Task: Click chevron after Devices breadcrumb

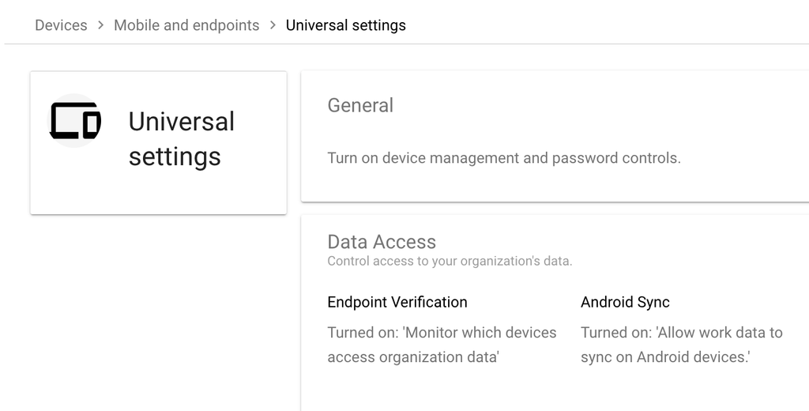Action: pyautogui.click(x=100, y=25)
